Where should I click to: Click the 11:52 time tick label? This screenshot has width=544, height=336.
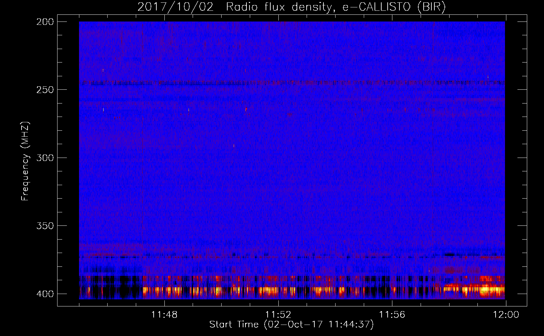(278, 315)
